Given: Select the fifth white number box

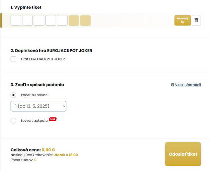Looking at the screenshot, I should tap(62, 20).
